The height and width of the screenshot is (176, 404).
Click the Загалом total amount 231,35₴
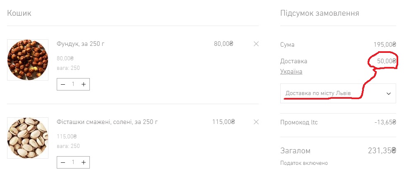click(382, 150)
